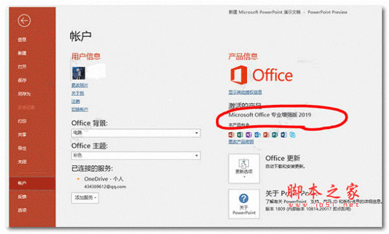This screenshot has width=389, height=234.
Task: Click the '自动下载和安装更新。' description text
Action: (x=285, y=166)
